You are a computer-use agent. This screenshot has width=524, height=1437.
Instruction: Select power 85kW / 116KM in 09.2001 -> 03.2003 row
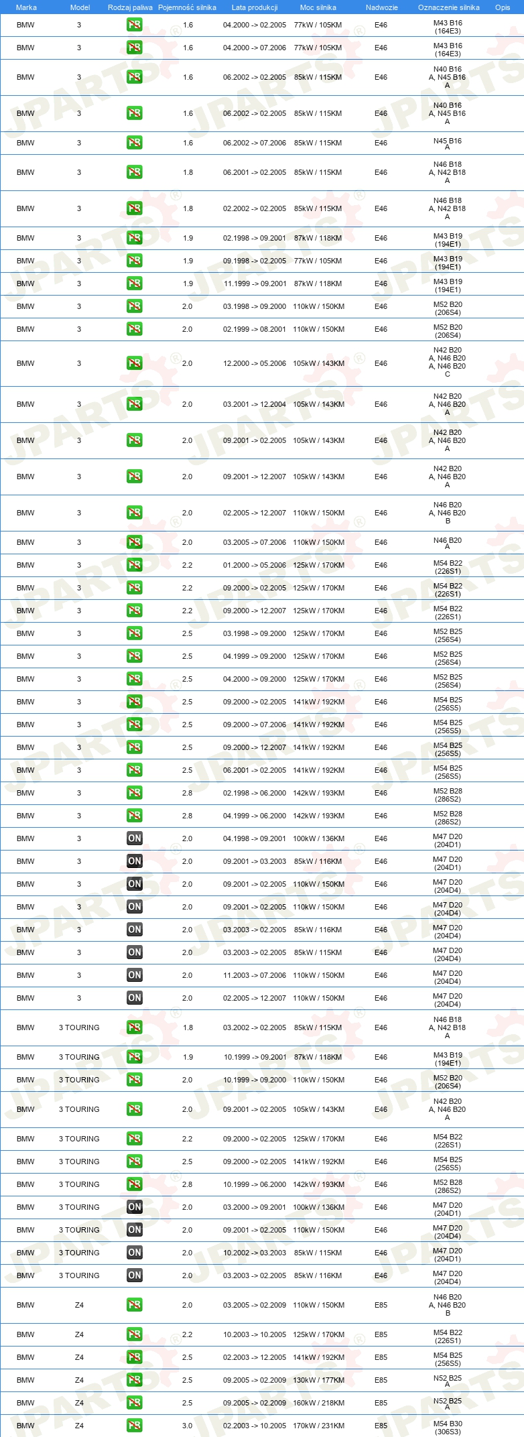coord(318,861)
